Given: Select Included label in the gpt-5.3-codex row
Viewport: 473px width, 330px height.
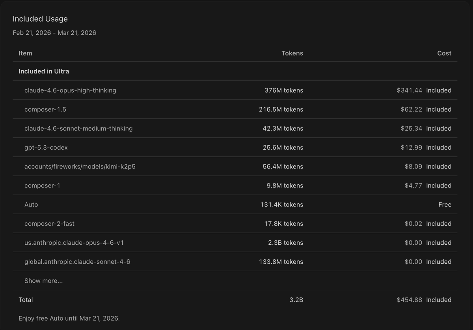Looking at the screenshot, I should coord(439,147).
